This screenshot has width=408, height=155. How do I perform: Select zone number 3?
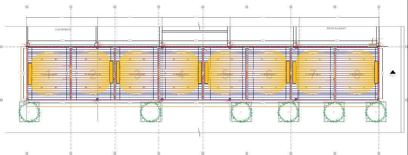137,75
